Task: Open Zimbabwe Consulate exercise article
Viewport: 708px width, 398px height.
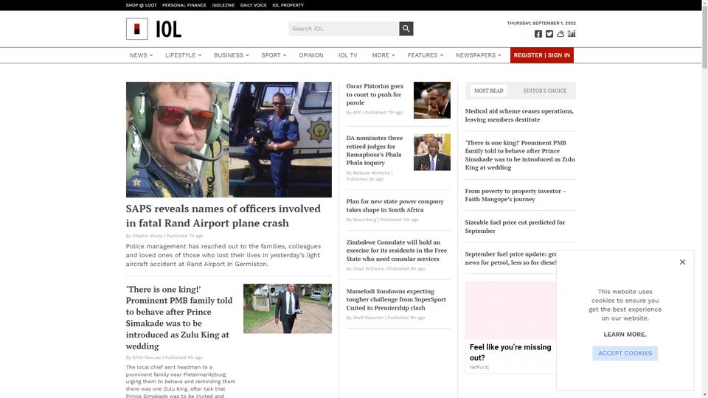Action: (397, 251)
